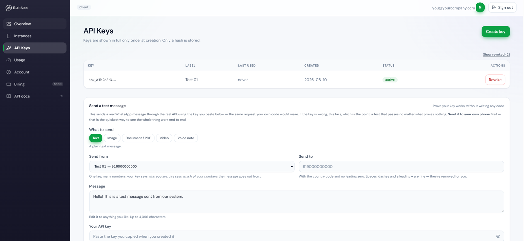The width and height of the screenshot is (524, 241).
Task: Select the Video message type
Action: [x=164, y=138]
